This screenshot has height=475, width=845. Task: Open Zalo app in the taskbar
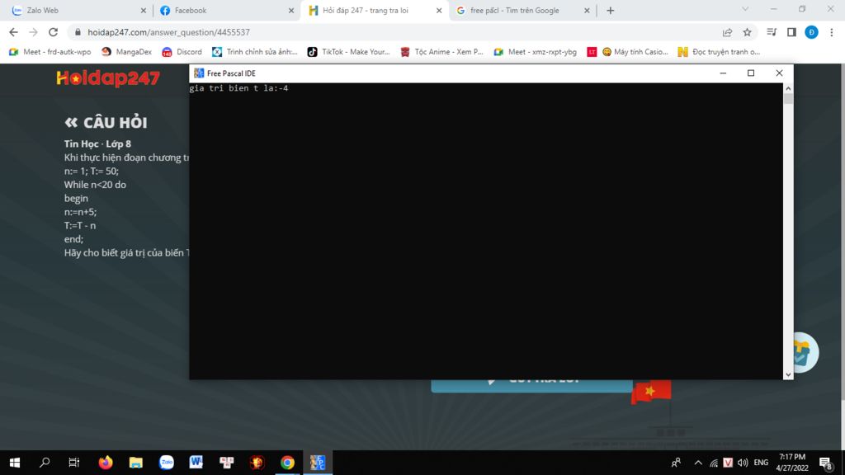tap(167, 463)
